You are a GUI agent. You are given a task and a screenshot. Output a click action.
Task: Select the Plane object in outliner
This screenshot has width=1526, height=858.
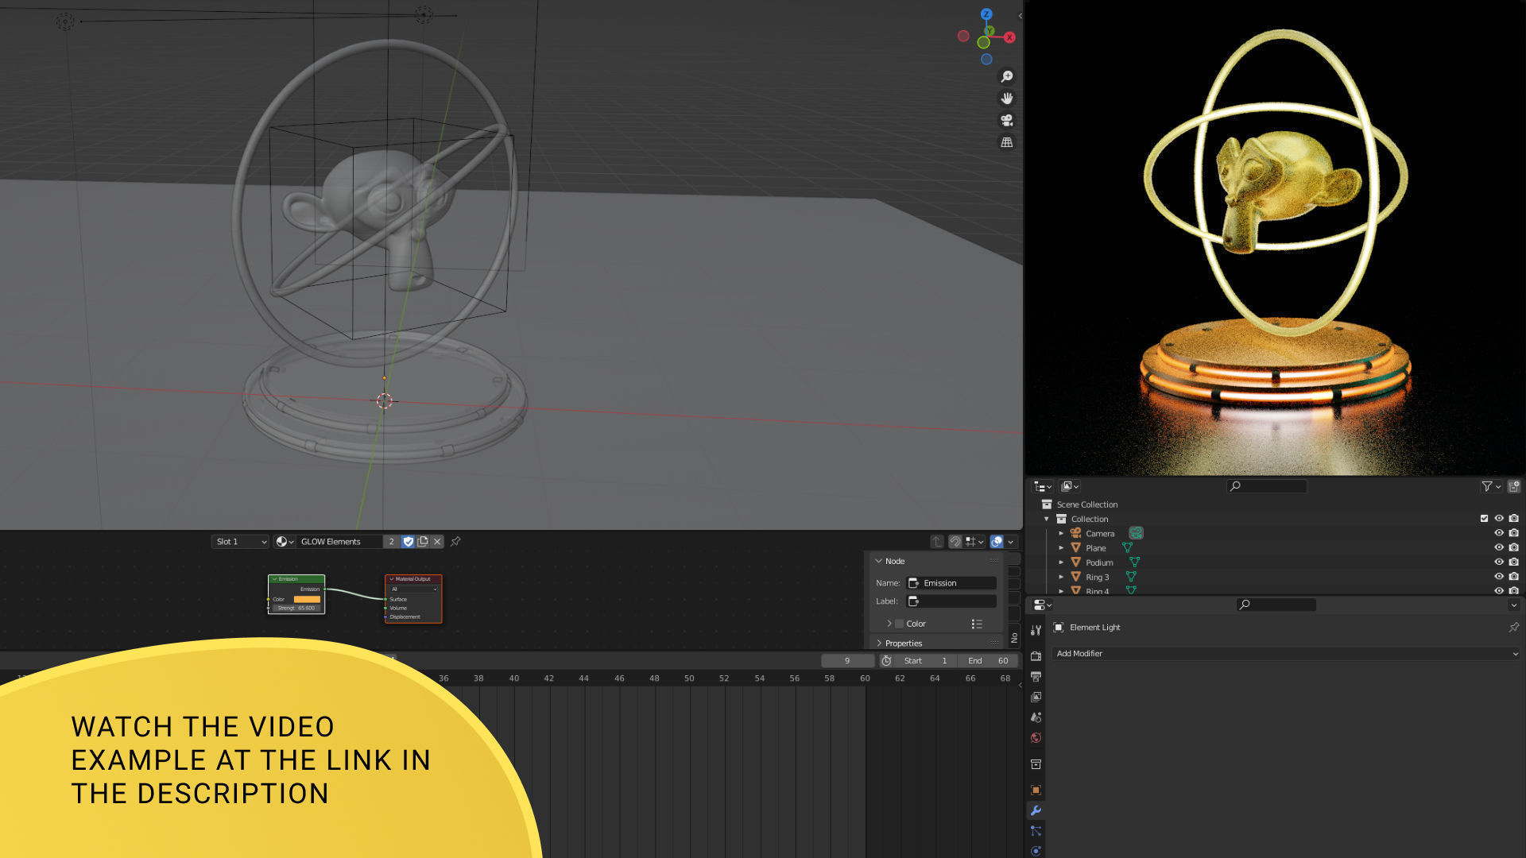pos(1095,548)
